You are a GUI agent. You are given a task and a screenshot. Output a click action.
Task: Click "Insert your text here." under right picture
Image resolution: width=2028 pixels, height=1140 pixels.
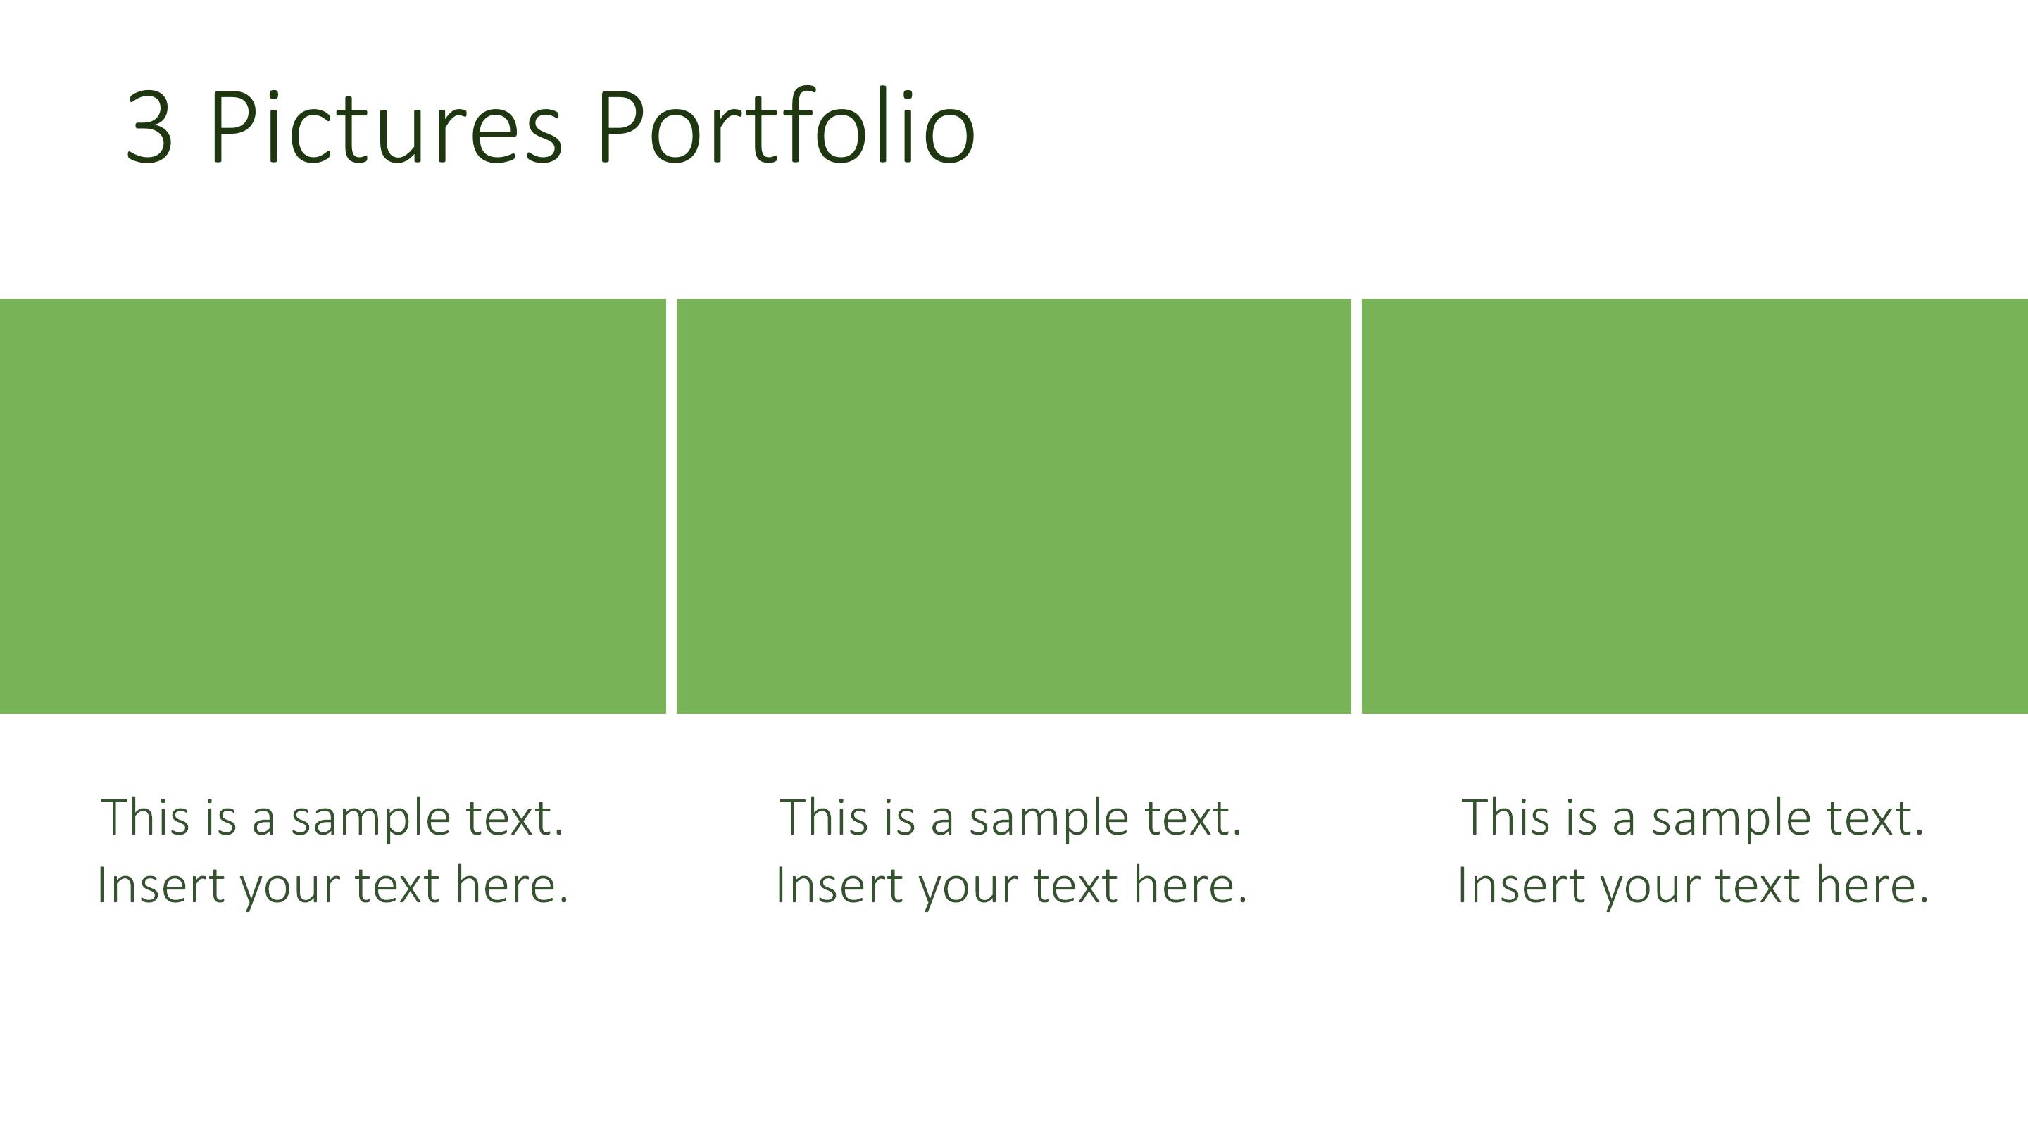click(x=1694, y=885)
